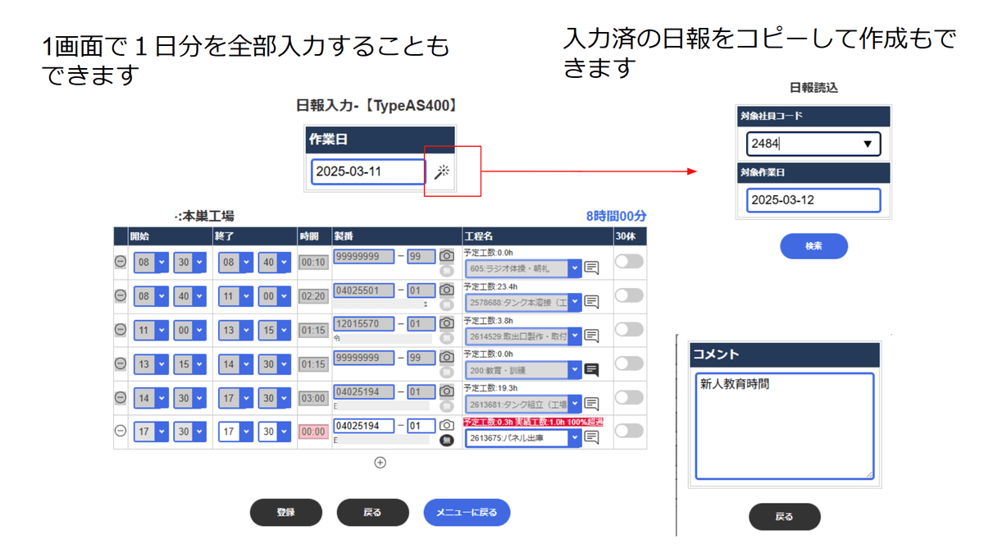The image size is (984, 553).
Task: Click the camera icon on the 99999999 first row
Action: pos(446,257)
